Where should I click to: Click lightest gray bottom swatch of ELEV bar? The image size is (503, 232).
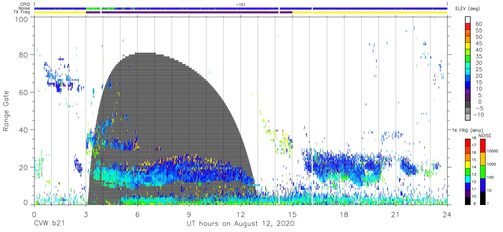[467, 118]
